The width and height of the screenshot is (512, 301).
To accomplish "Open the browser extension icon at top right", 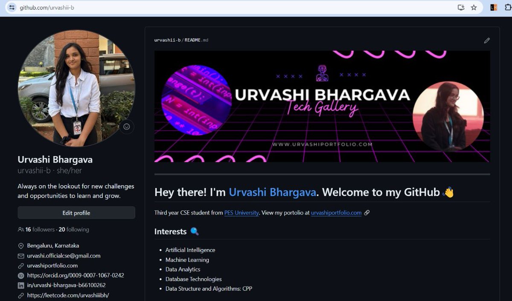I will point(494,7).
